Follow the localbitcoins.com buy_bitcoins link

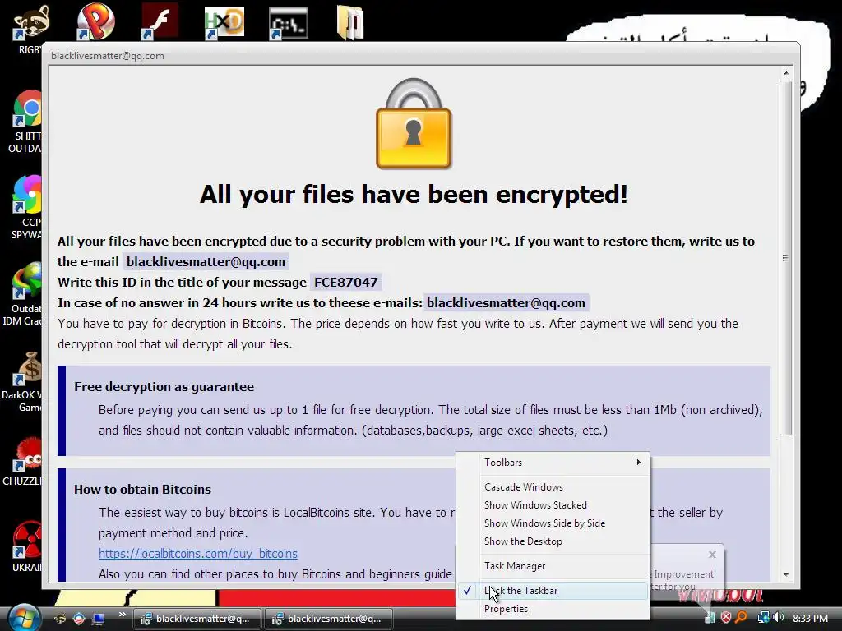click(x=197, y=553)
